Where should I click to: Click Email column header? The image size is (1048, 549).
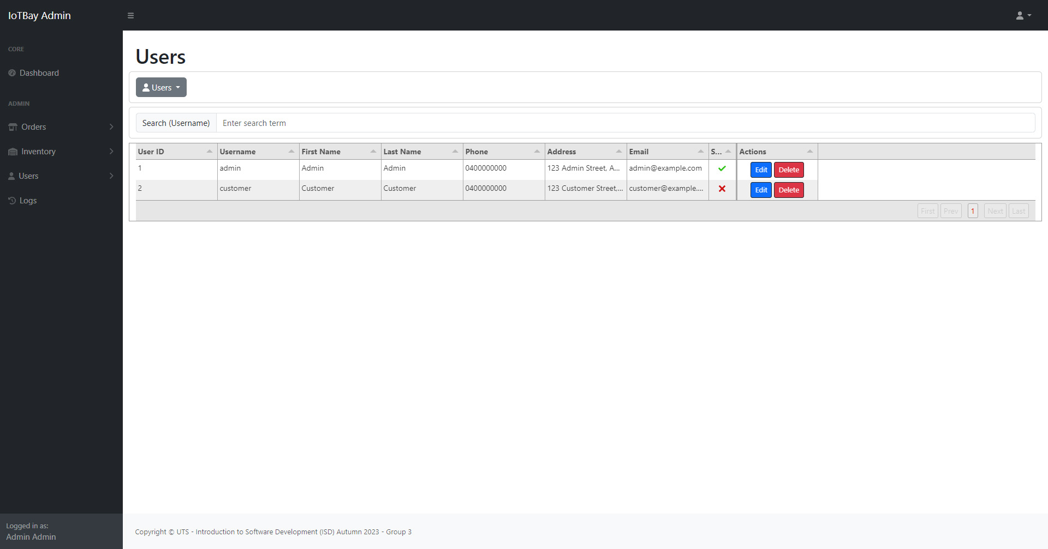(x=668, y=152)
